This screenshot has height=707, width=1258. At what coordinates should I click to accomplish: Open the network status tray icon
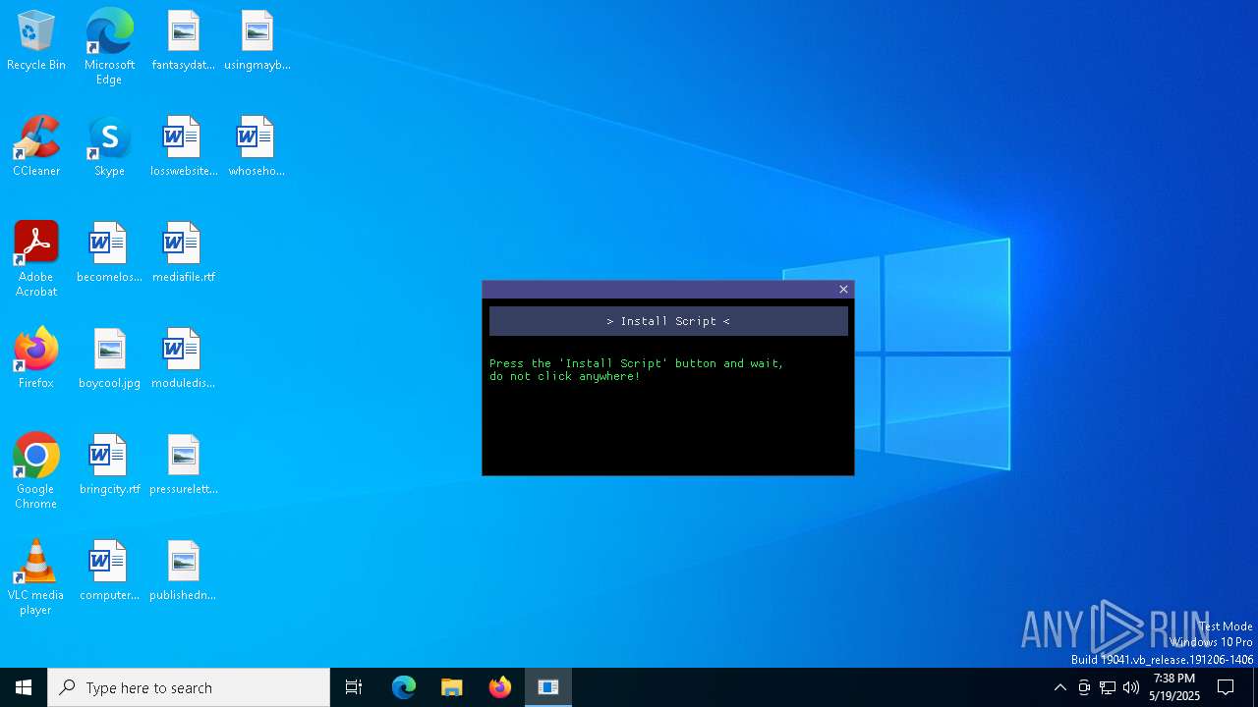click(1108, 687)
